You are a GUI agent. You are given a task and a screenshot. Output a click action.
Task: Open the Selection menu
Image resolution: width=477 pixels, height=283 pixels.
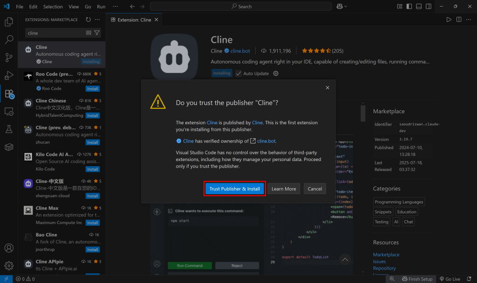(53, 7)
